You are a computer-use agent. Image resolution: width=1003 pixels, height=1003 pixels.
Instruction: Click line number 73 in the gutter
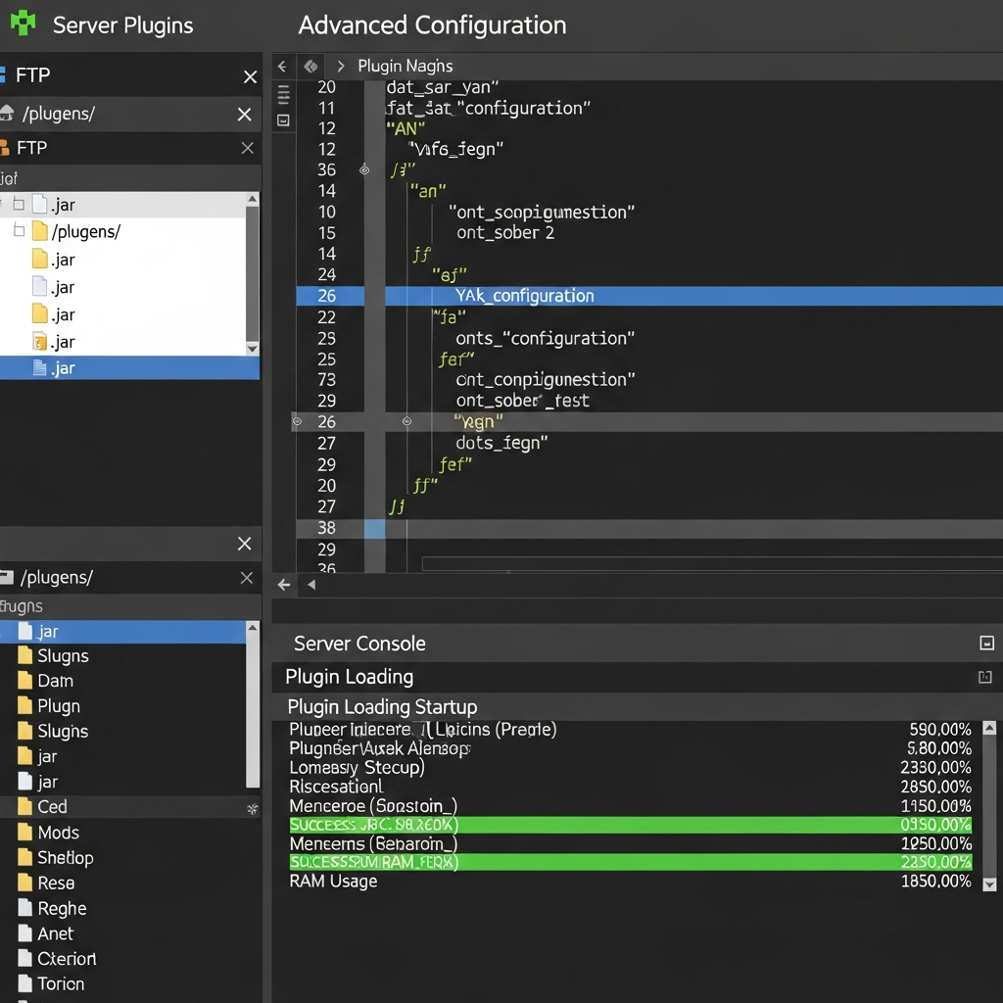pos(326,379)
